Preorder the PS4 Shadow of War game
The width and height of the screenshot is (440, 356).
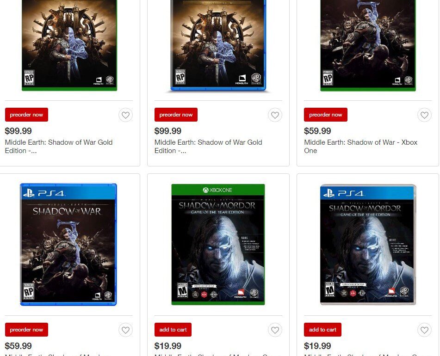click(x=26, y=330)
